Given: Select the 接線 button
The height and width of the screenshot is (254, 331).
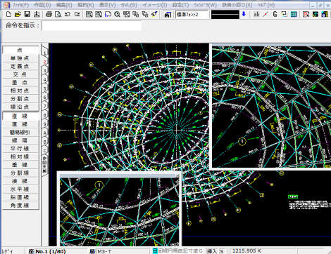Looking at the screenshot, I should pyautogui.click(x=20, y=181).
